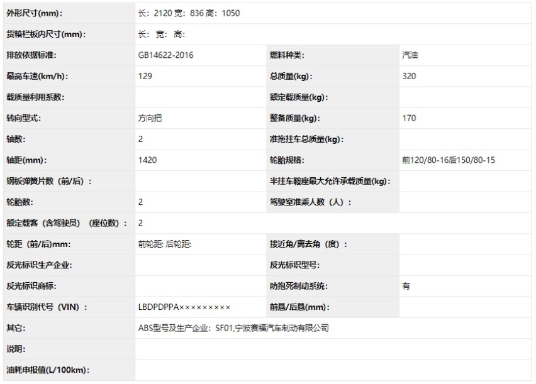Select the max speed value 129
The width and height of the screenshot is (536, 384).
pos(145,76)
